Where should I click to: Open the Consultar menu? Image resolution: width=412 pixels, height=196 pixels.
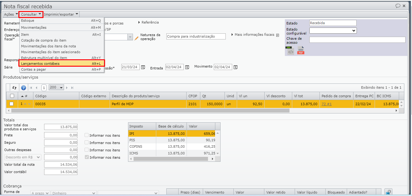coord(31,14)
